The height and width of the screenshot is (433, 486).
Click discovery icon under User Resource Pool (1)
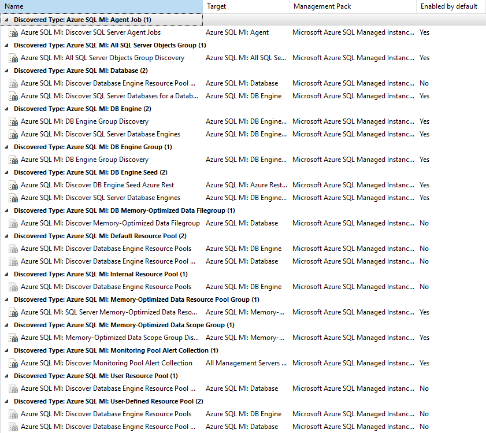click(13, 388)
